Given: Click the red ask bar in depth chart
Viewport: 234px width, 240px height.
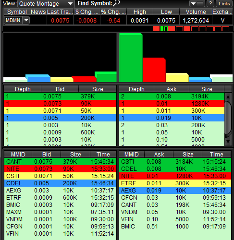Looking at the screenshot, I should (x=154, y=70).
